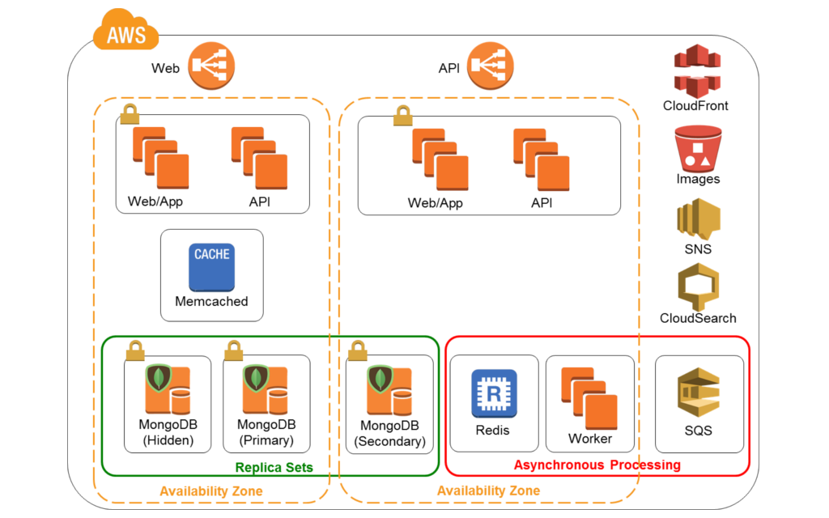Select Web/App instances in left availability zone
The image size is (829, 518).
coord(160,158)
